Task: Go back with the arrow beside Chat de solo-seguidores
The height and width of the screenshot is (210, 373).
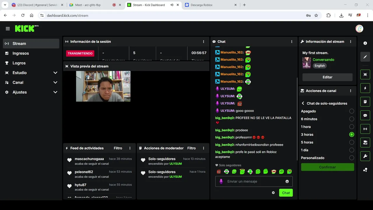Action: pyautogui.click(x=303, y=103)
